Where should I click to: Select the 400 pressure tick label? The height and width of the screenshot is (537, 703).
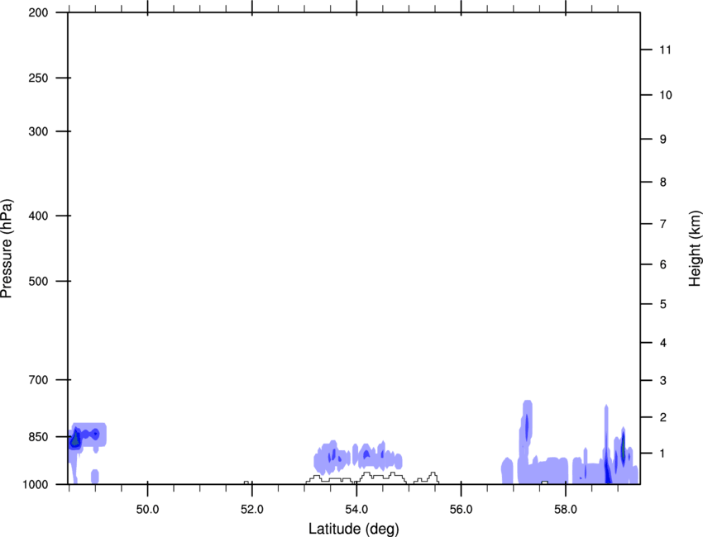tap(38, 216)
